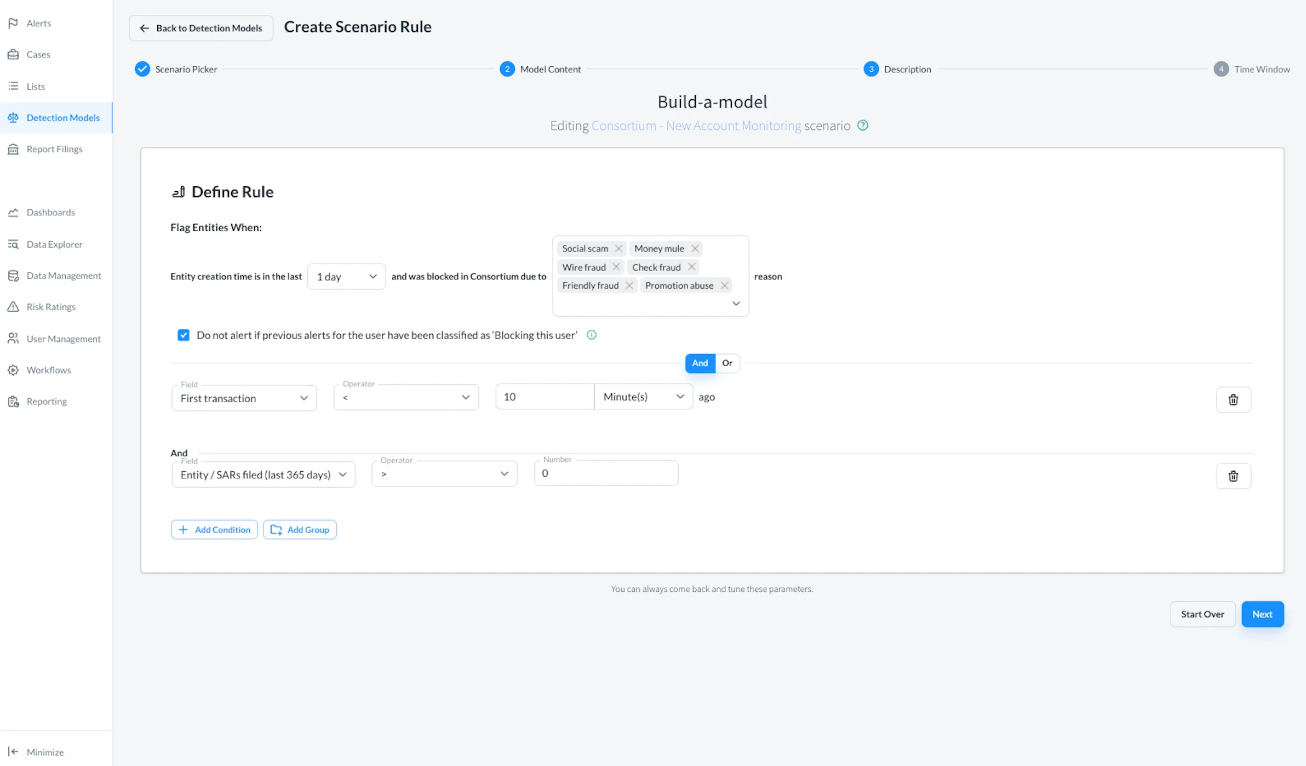Remove the Promotion abuse tag
1306x766 pixels.
[724, 285]
